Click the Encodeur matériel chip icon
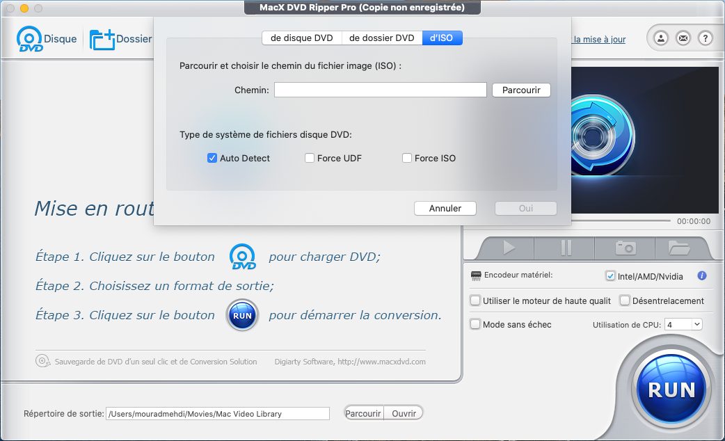This screenshot has height=441, width=725. click(476, 275)
